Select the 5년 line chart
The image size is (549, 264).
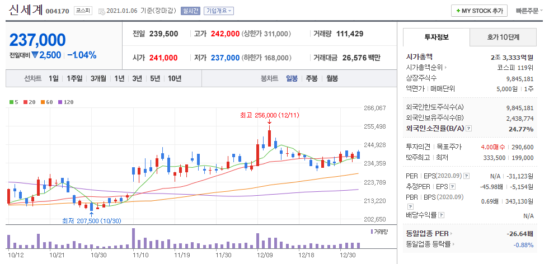[155, 78]
